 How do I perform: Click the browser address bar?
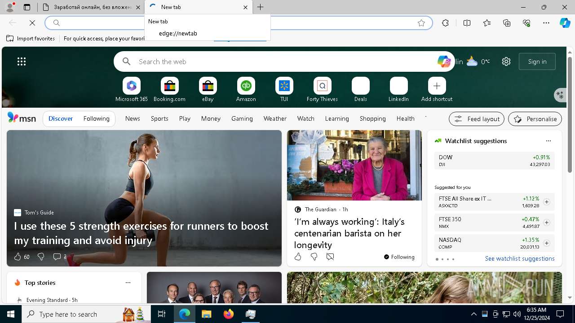pos(238,23)
